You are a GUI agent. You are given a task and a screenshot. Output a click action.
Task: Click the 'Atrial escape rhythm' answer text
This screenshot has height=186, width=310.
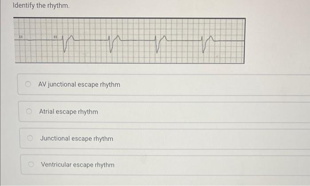click(69, 111)
